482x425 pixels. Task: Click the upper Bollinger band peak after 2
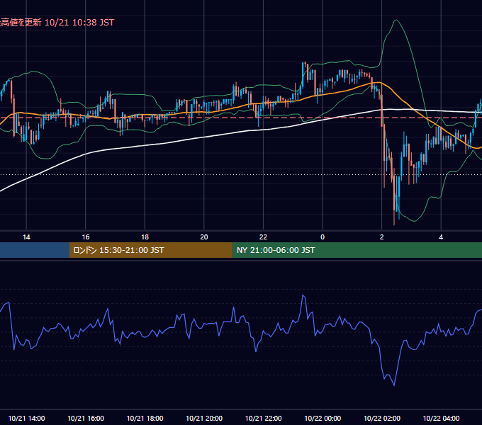coord(396,21)
